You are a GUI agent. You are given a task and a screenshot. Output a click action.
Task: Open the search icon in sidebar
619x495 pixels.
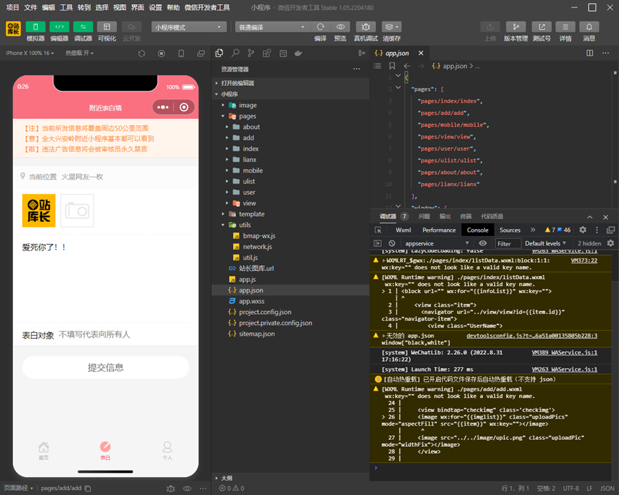tap(235, 54)
